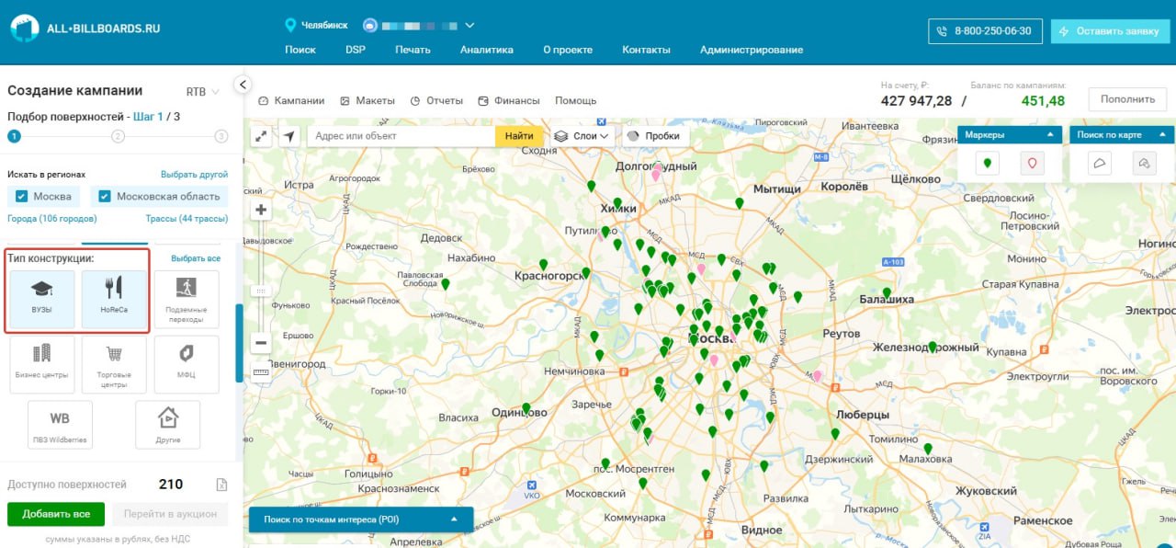Uncheck the Москва region checkbox
Viewport: 1176px width, 548px height.
point(22,196)
